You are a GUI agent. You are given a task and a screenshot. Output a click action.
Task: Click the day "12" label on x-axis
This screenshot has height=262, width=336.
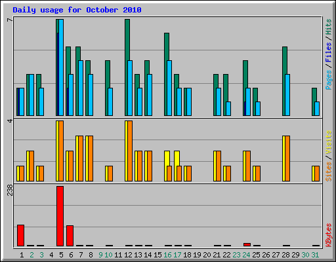(128, 255)
